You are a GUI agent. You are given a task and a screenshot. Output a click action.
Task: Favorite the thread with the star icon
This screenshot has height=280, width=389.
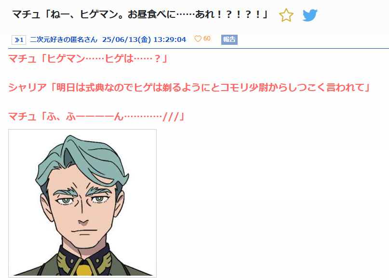pyautogui.click(x=286, y=15)
